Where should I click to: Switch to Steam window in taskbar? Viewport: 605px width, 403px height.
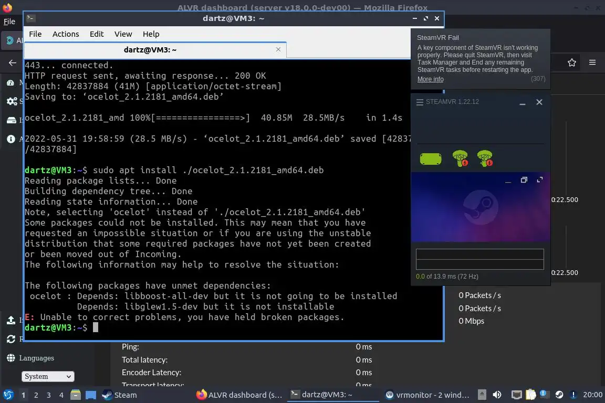click(x=119, y=395)
